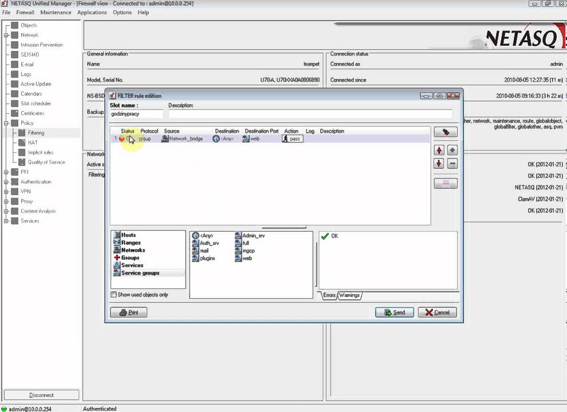Open the Applications menu
This screenshot has height=412, width=567.
[x=92, y=12]
